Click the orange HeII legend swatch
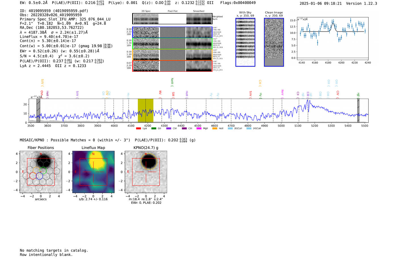 [x=215, y=128]
